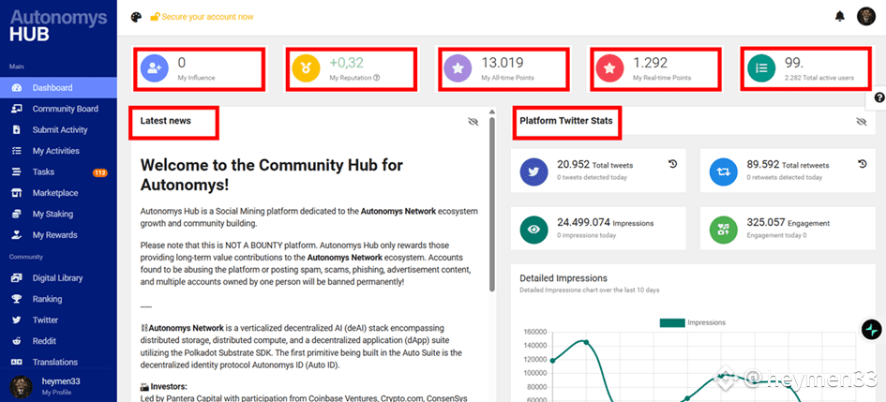
Task: Click the Translations sidebar icon
Action: point(16,362)
